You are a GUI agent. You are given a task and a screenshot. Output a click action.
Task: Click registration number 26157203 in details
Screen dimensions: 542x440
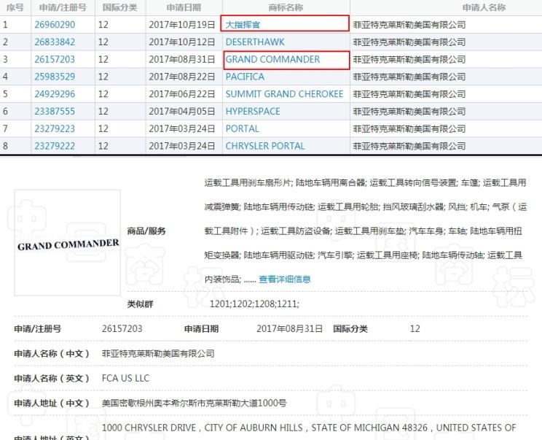(122, 328)
